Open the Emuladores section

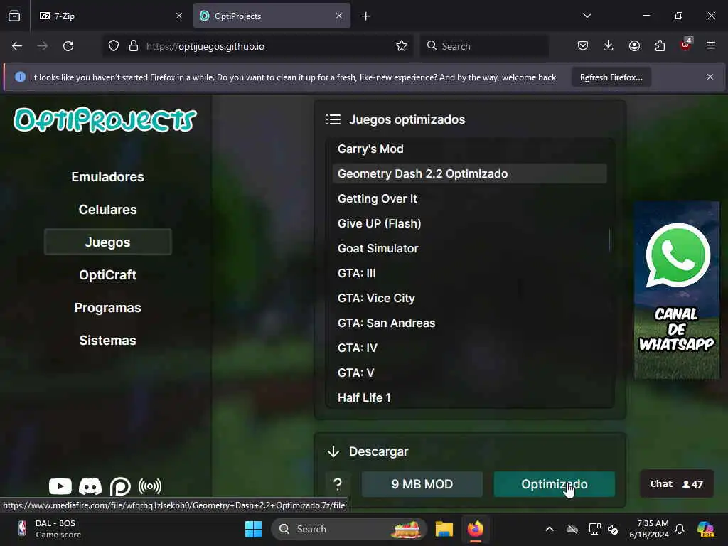[x=108, y=177]
